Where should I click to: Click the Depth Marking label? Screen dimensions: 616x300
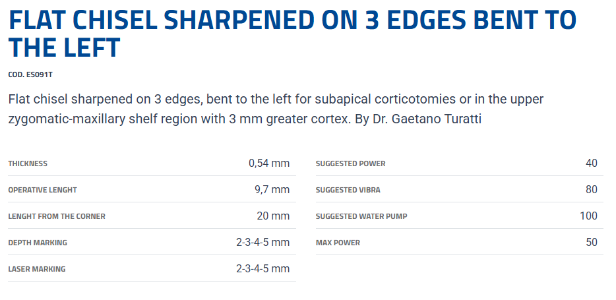pos(38,243)
